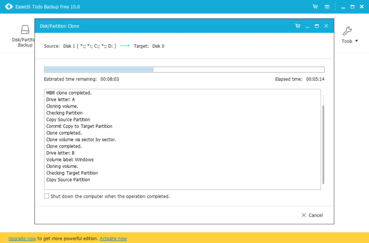369x243 pixels.
Task: Select the Disk/Partition Backup icon
Action: (25, 30)
